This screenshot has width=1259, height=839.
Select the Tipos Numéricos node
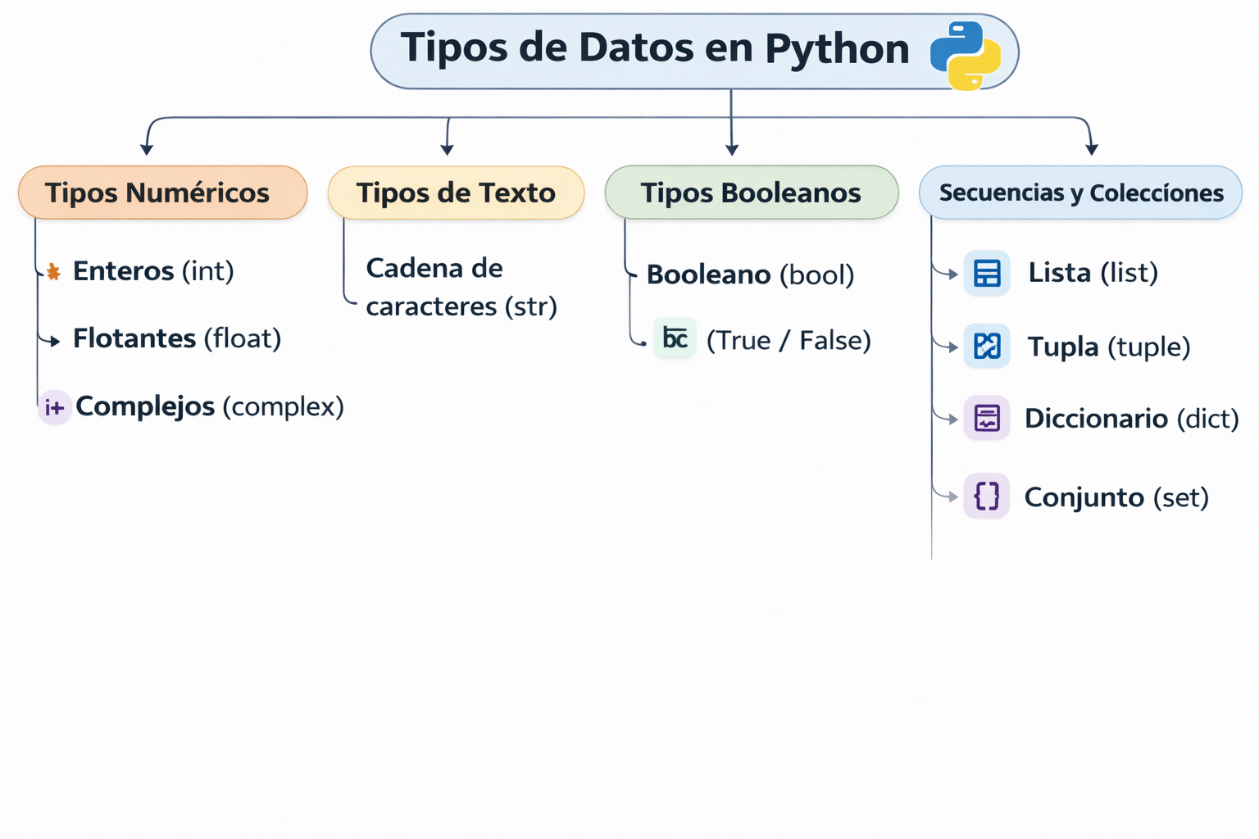[x=163, y=193]
